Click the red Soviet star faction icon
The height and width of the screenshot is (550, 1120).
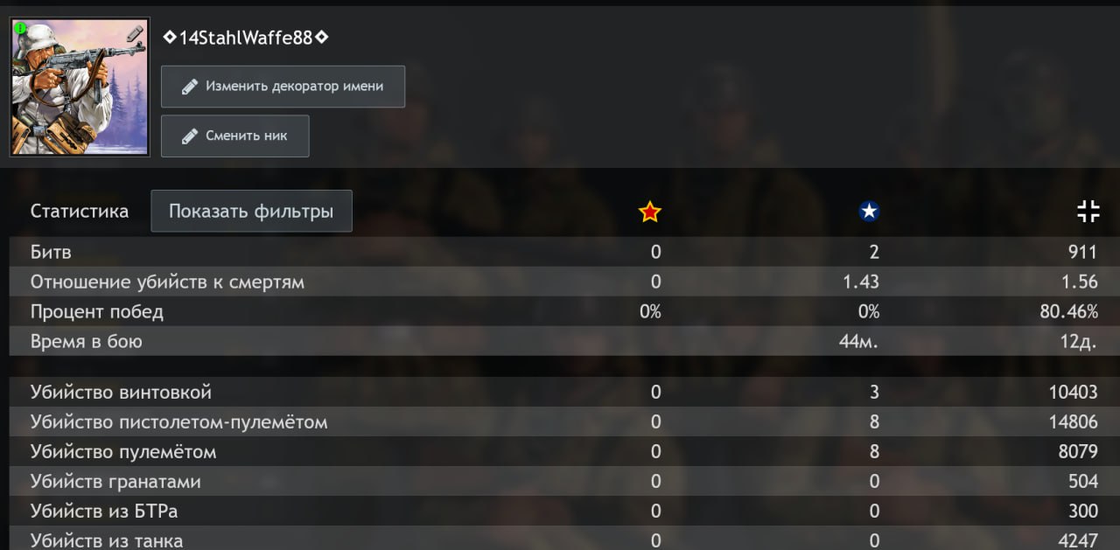pos(650,212)
